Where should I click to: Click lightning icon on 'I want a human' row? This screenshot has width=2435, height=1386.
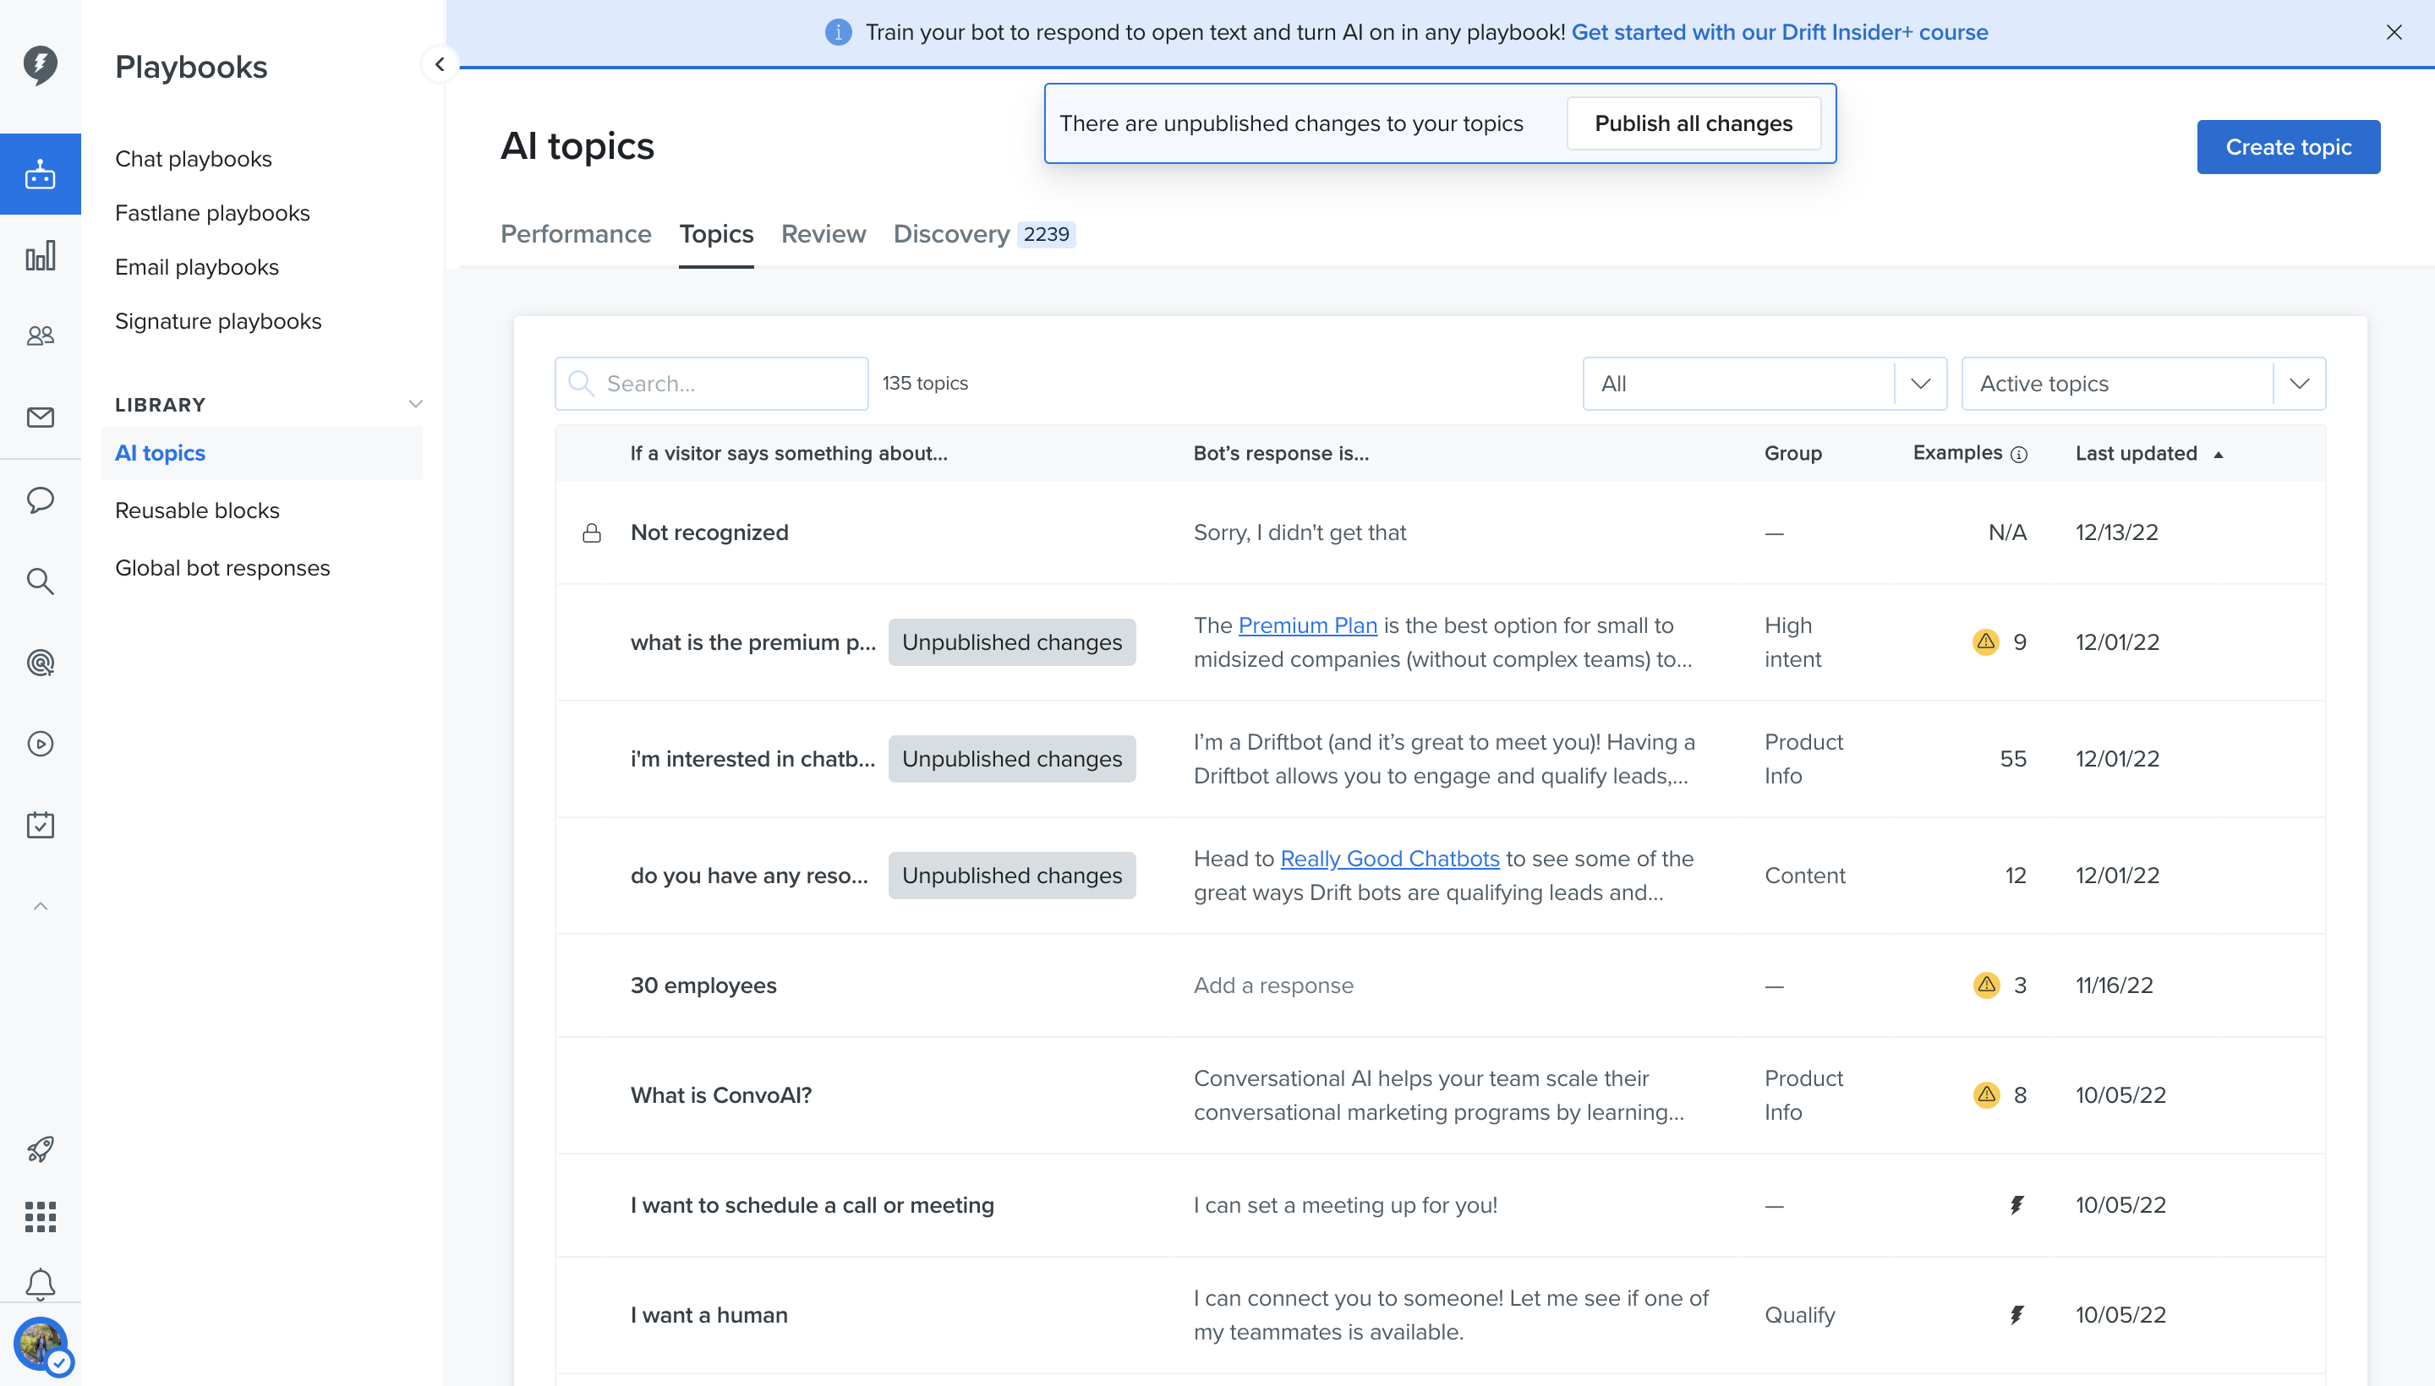point(2016,1315)
